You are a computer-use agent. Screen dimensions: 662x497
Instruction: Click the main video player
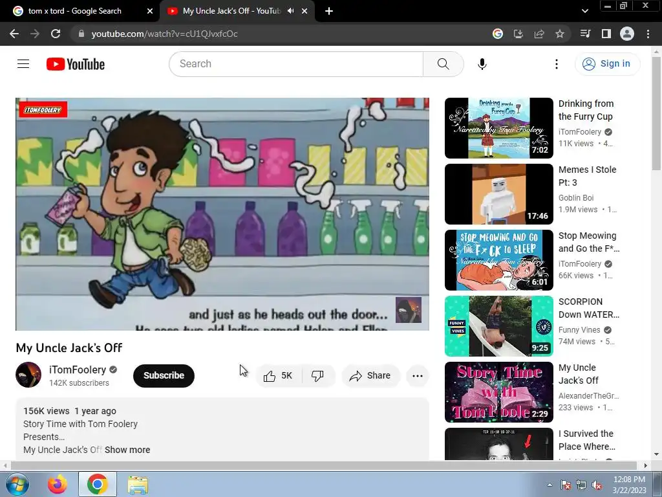(222, 214)
